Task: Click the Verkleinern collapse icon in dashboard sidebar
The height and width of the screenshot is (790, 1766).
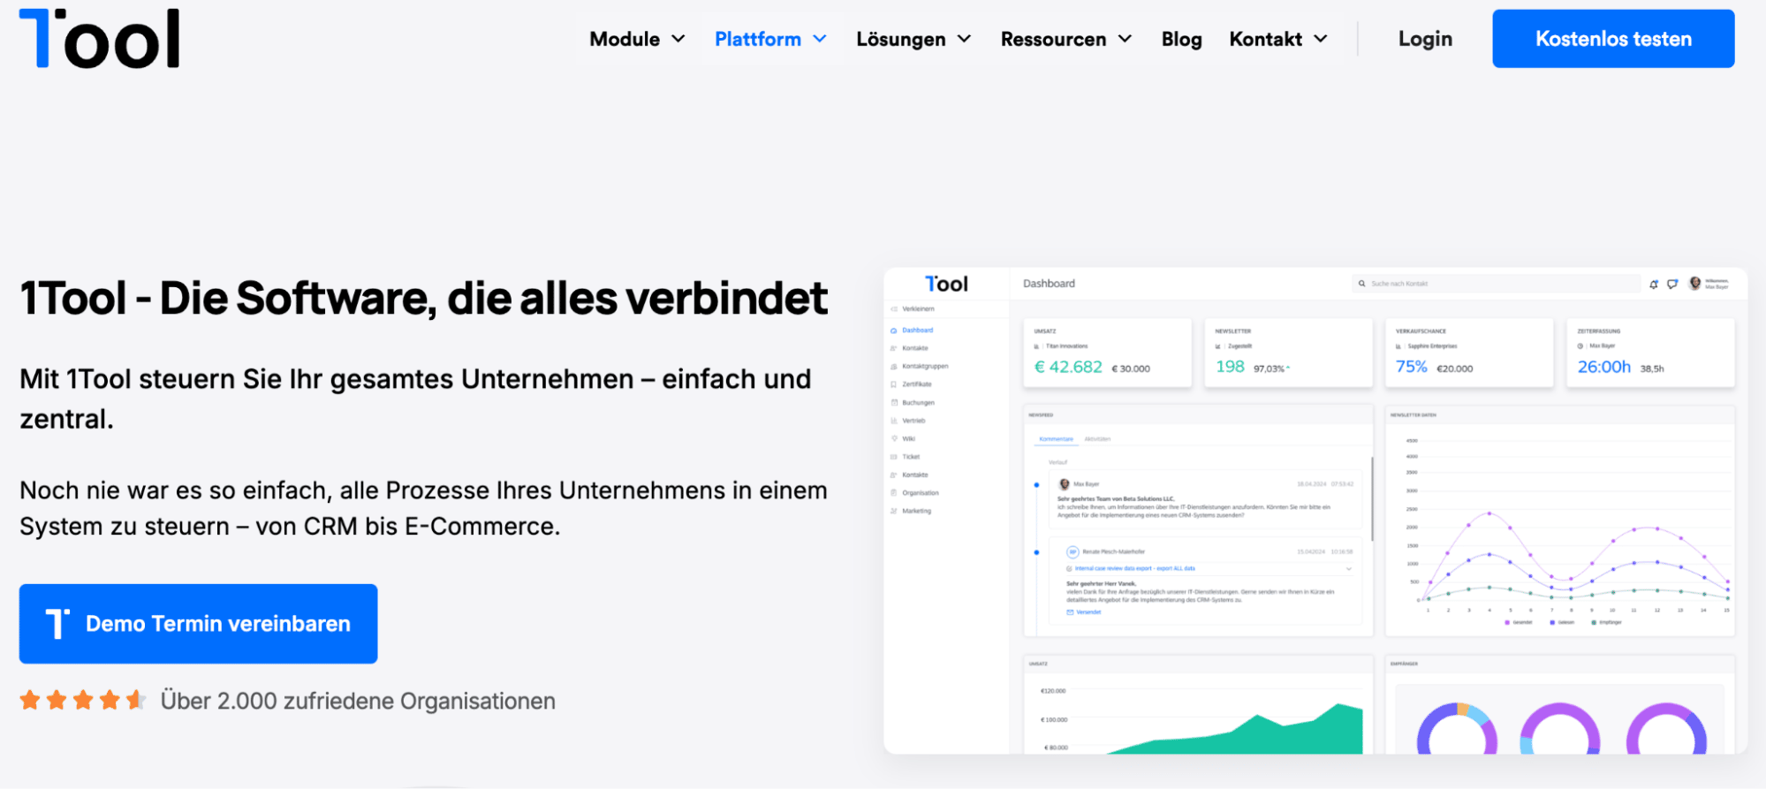Action: [x=894, y=309]
